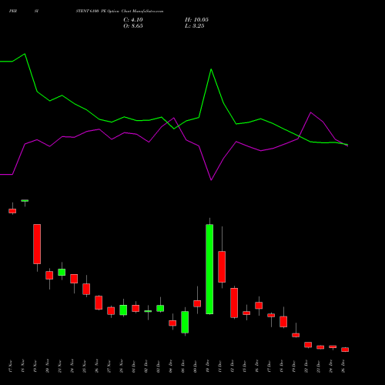Select the large red candle above 19 Nov
Viewport: 385px width, 385px height.
pyautogui.click(x=37, y=244)
